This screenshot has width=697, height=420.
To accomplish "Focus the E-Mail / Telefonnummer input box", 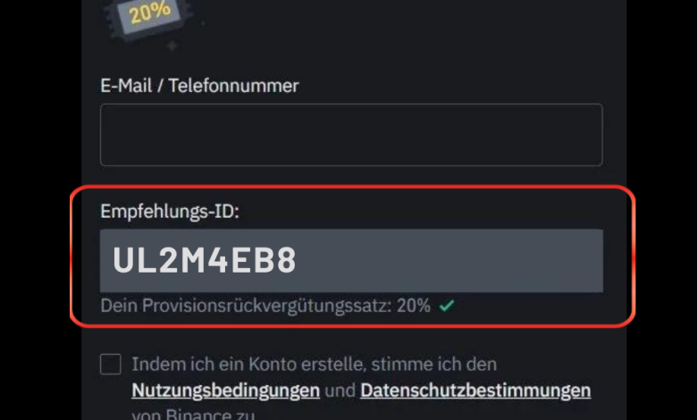I will point(351,135).
